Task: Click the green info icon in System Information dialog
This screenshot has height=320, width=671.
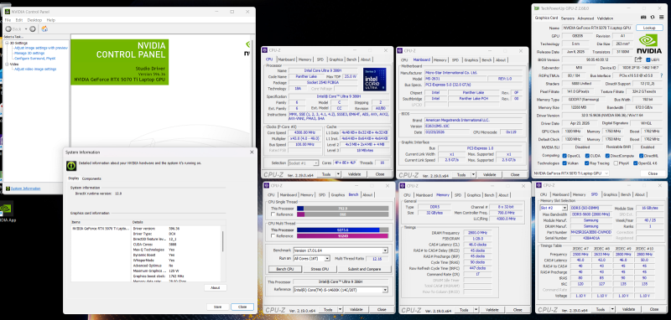Action: [x=71, y=166]
